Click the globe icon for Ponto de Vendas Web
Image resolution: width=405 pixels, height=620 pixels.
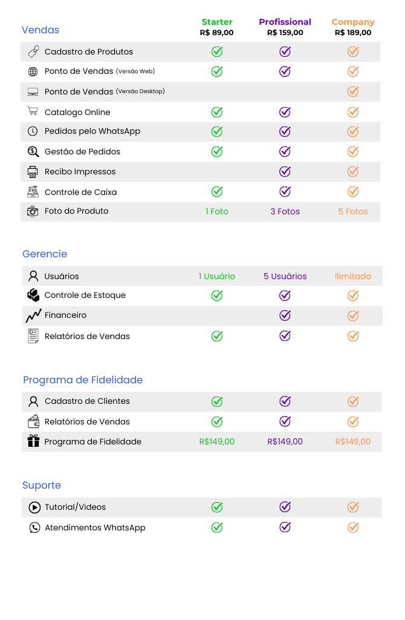[x=33, y=72]
